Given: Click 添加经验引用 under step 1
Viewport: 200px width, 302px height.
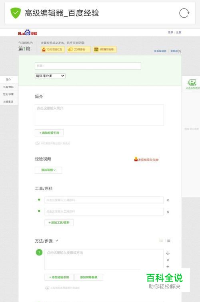Looking at the screenshot, I should pyautogui.click(x=59, y=277).
